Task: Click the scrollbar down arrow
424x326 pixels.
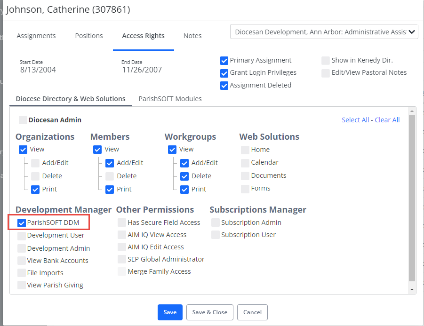Action: (x=412, y=289)
